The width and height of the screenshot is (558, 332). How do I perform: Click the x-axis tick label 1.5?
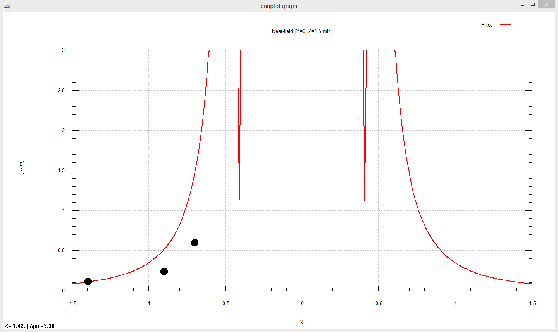tap(532, 303)
